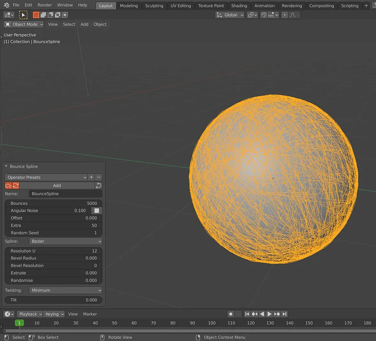Expand the Spline type Bezier dropdown
Screen dimensions: 376x341
click(65, 241)
